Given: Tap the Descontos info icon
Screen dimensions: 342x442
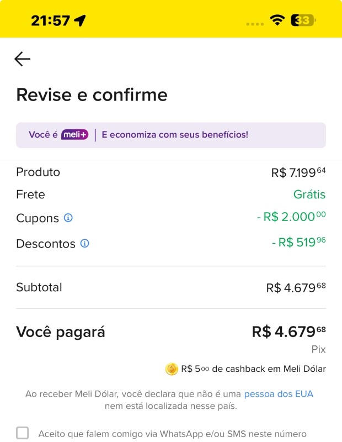Looking at the screenshot, I should point(85,243).
